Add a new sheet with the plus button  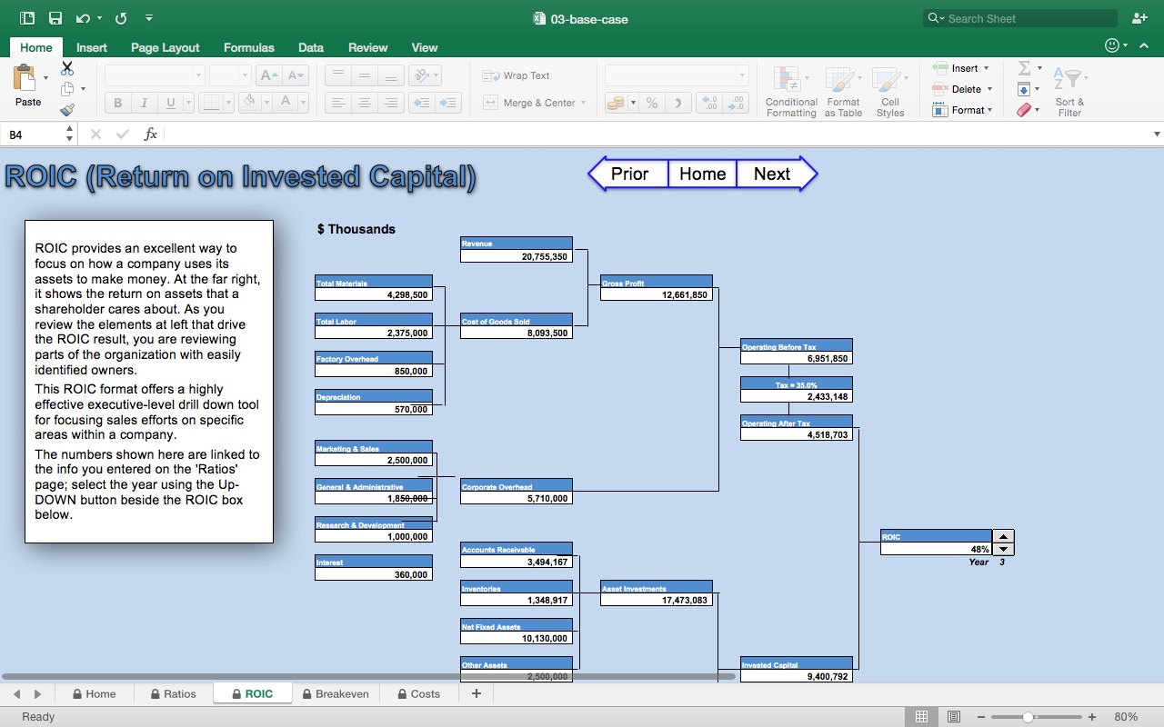pyautogui.click(x=476, y=693)
